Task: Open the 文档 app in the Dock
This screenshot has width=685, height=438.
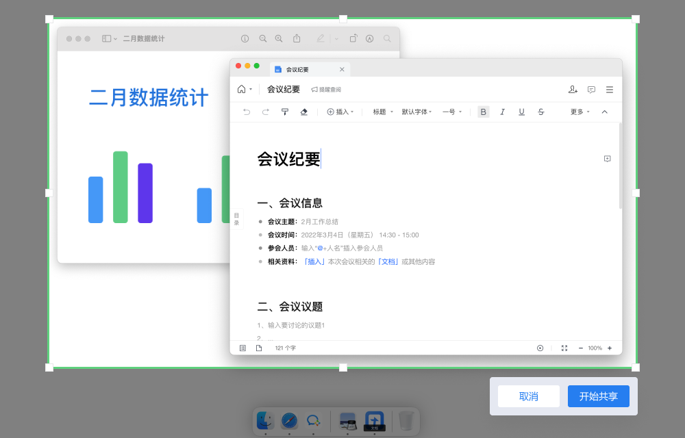Action: pyautogui.click(x=375, y=421)
